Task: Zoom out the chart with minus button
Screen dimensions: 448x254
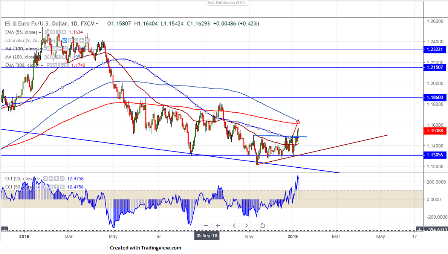Action: pyautogui.click(x=206, y=225)
